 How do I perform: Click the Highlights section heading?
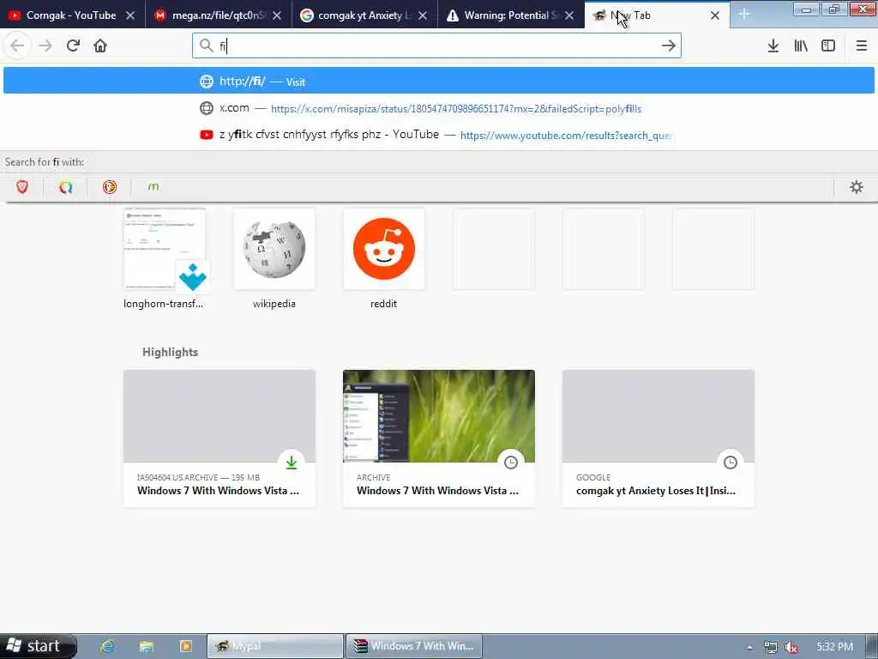click(x=171, y=352)
